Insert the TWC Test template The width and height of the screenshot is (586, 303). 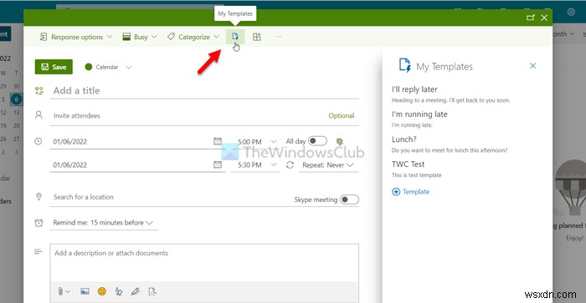tap(416, 169)
